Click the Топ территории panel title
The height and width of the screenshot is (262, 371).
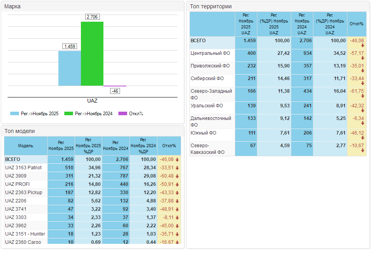[211, 6]
